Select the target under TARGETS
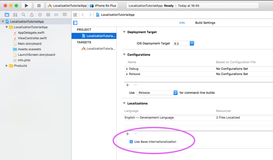Screen dimensions: 273x160 [94, 49]
